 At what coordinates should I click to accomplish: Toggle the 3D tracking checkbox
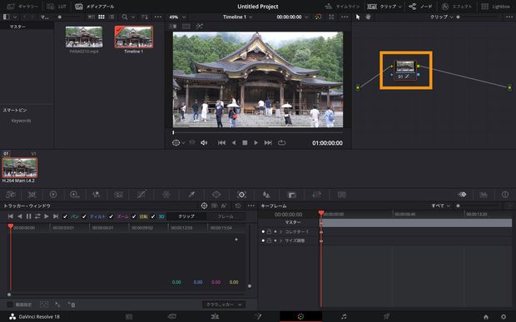tap(153, 216)
